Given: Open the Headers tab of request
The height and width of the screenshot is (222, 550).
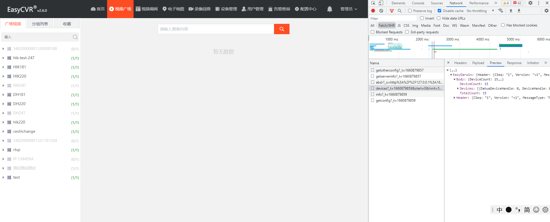Looking at the screenshot, I should 460,63.
